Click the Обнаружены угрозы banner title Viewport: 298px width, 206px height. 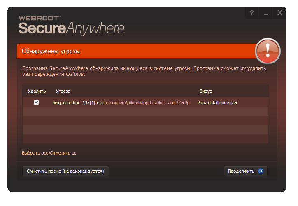(x=51, y=51)
